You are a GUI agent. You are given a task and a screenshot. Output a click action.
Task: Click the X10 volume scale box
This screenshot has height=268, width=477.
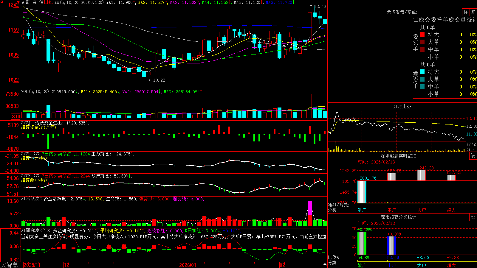[x=16, y=116]
